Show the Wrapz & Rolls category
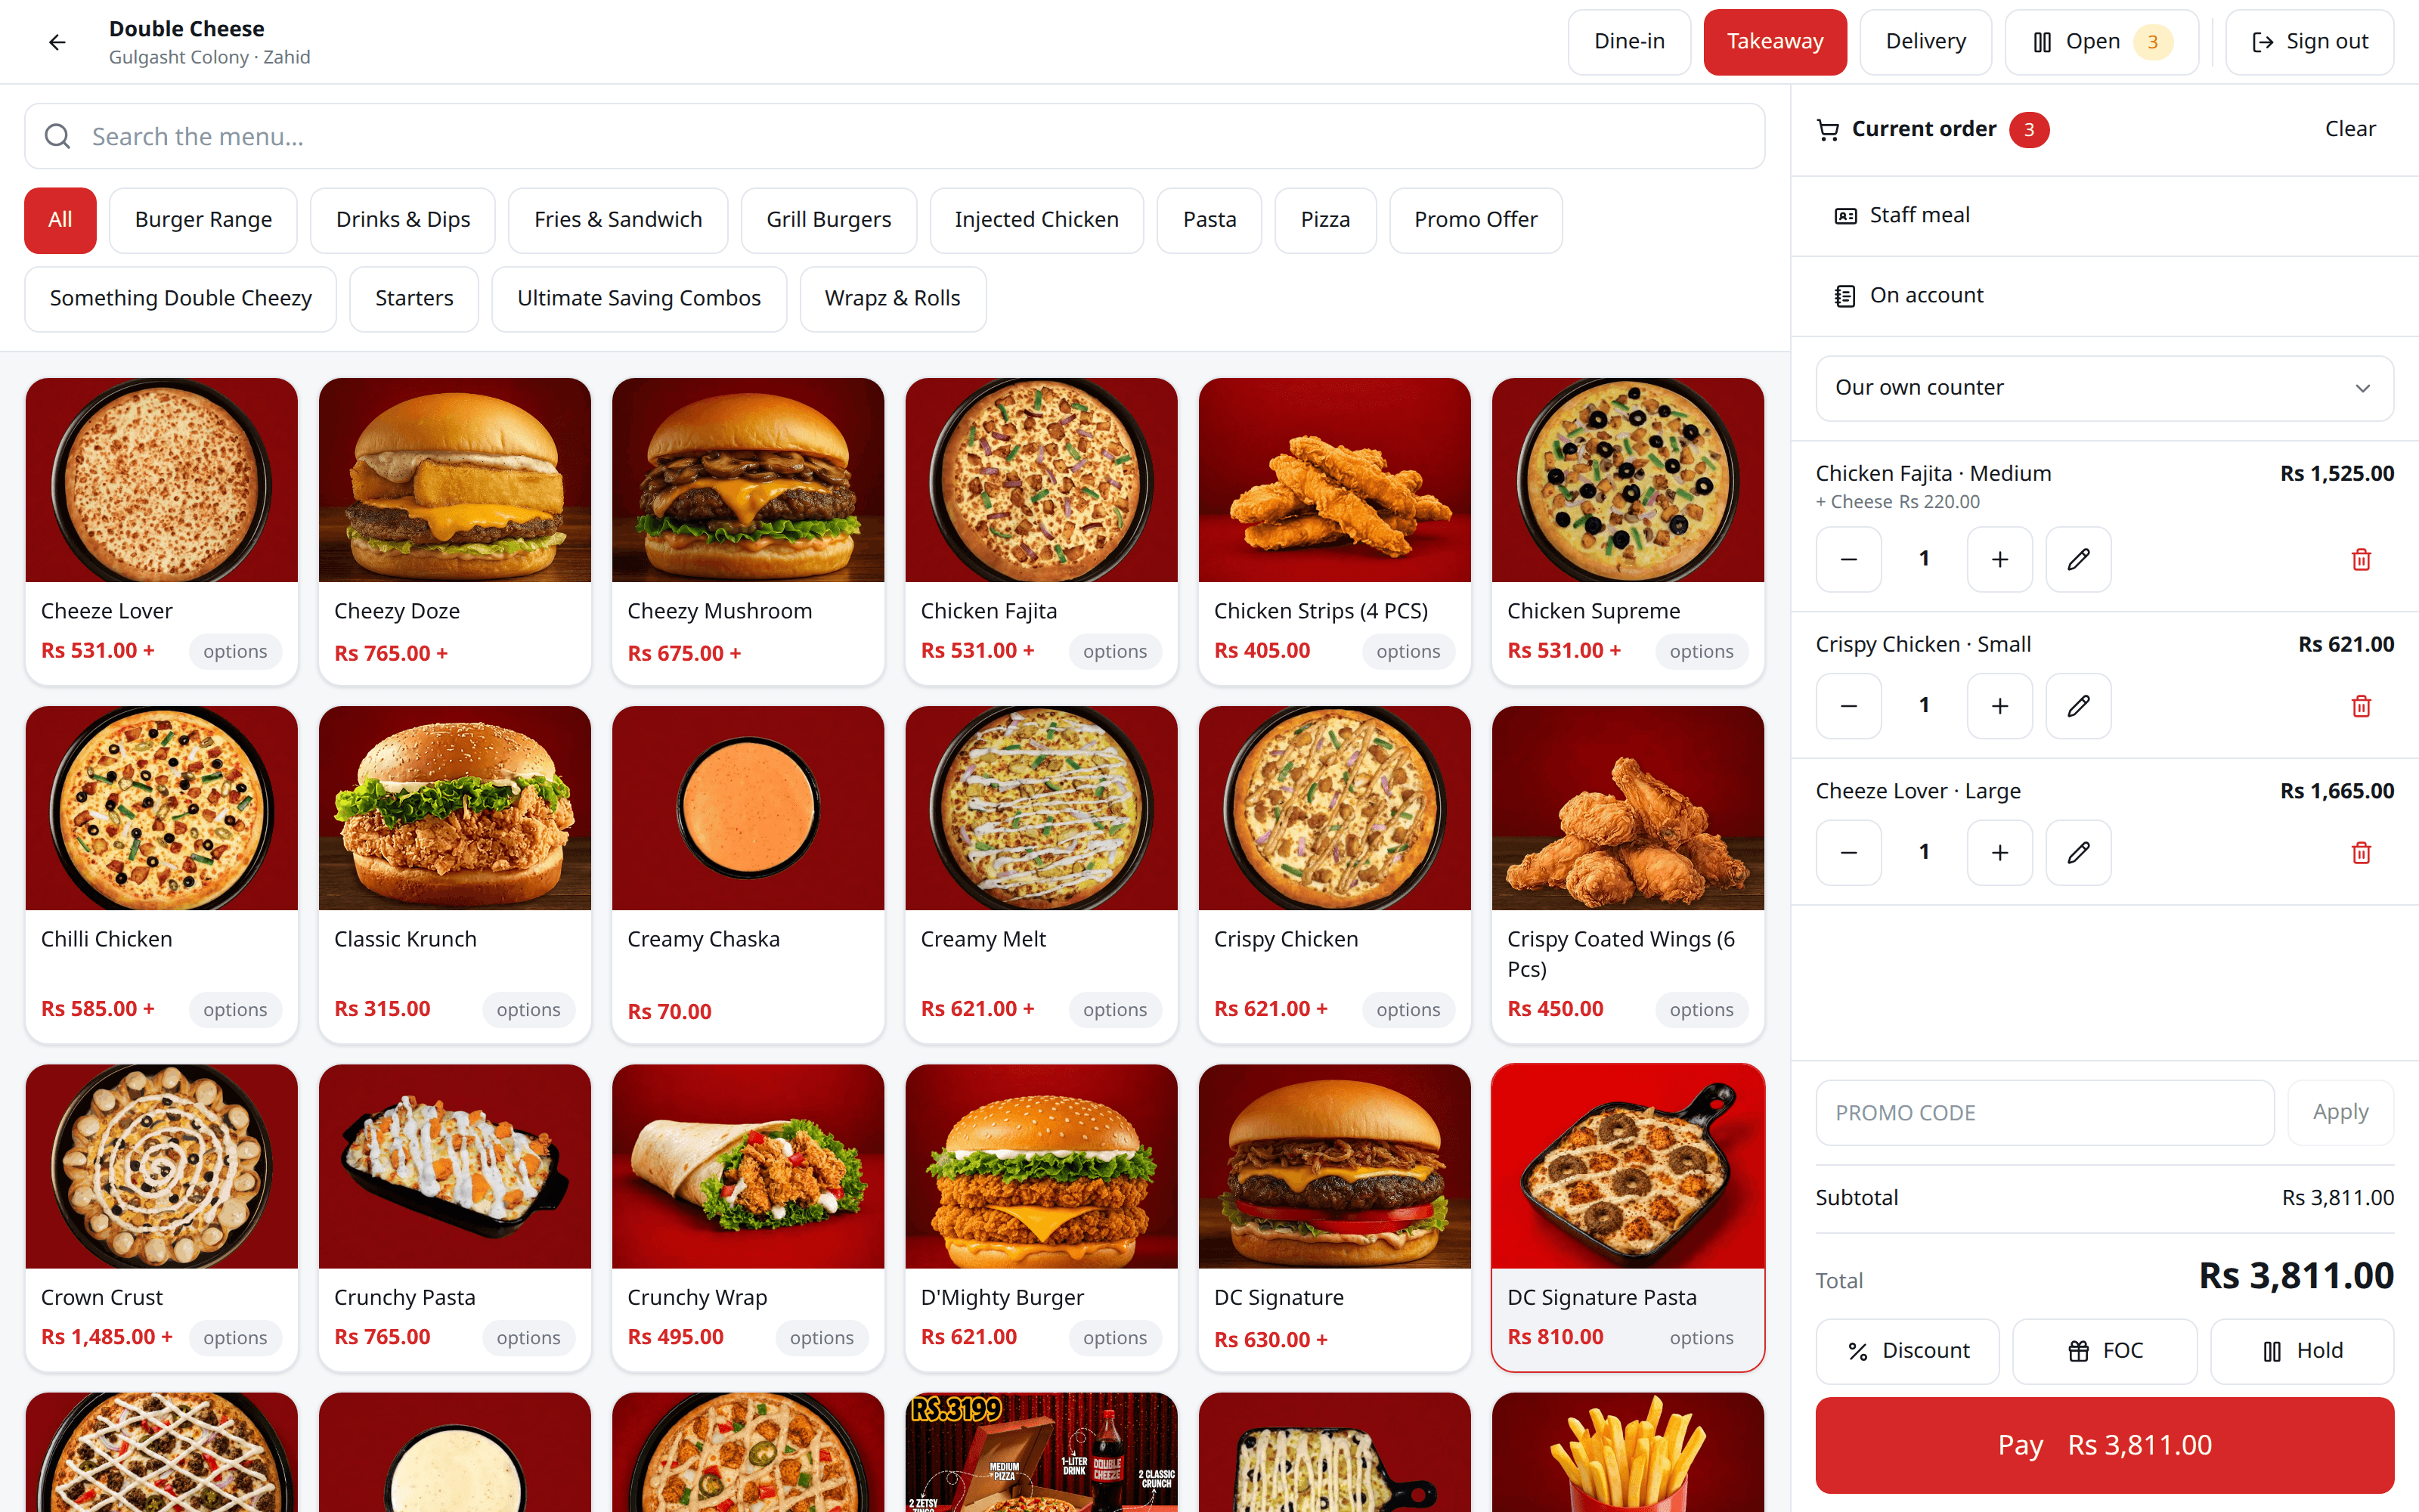Viewport: 2419px width, 1512px height. pos(893,299)
